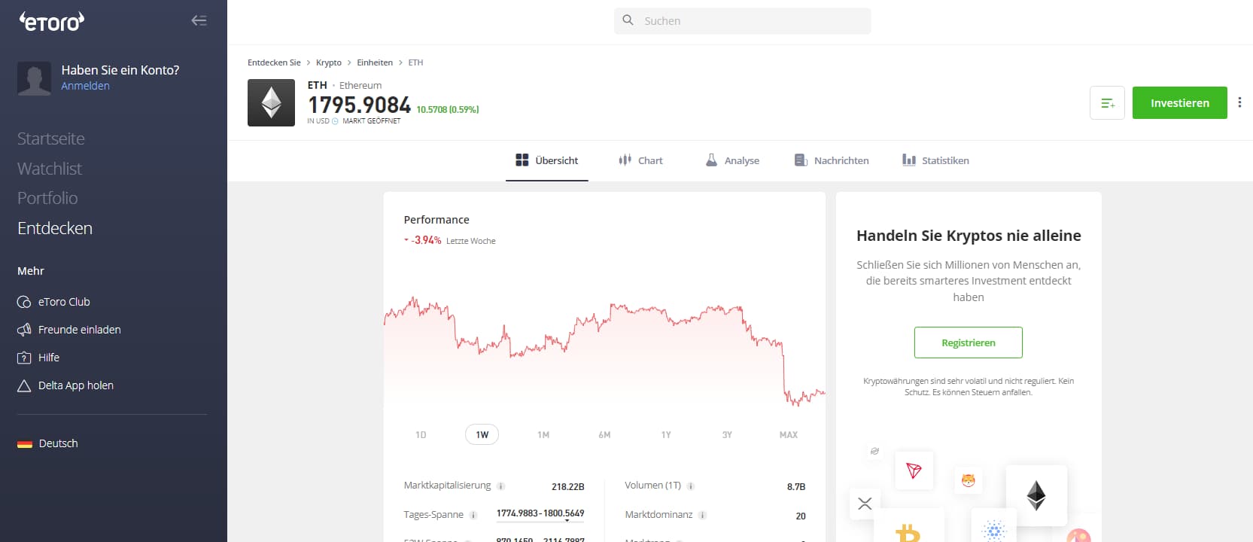Select the MAX chart range

tap(789, 435)
